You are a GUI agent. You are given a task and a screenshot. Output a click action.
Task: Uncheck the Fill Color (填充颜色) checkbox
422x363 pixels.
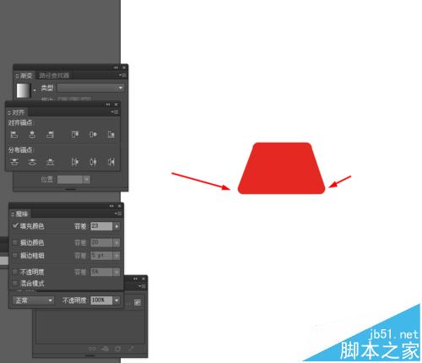[15, 225]
